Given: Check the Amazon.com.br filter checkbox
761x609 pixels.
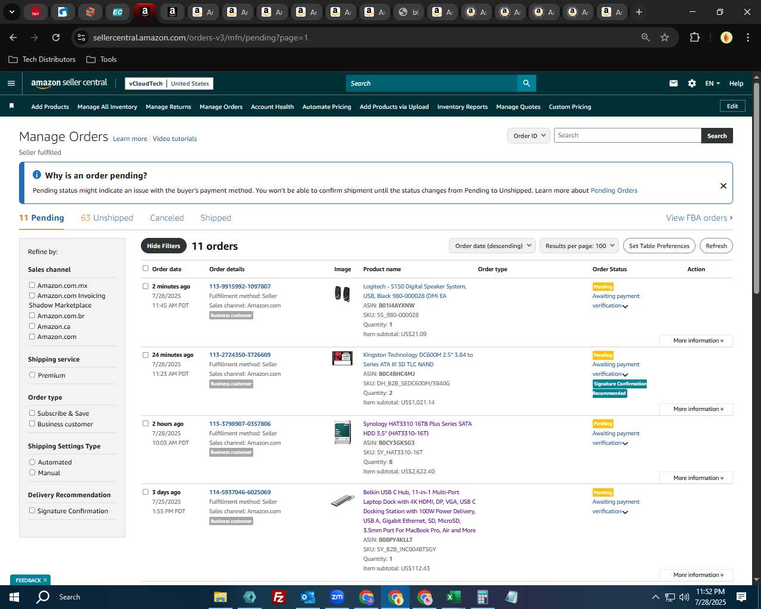Looking at the screenshot, I should [x=32, y=316].
